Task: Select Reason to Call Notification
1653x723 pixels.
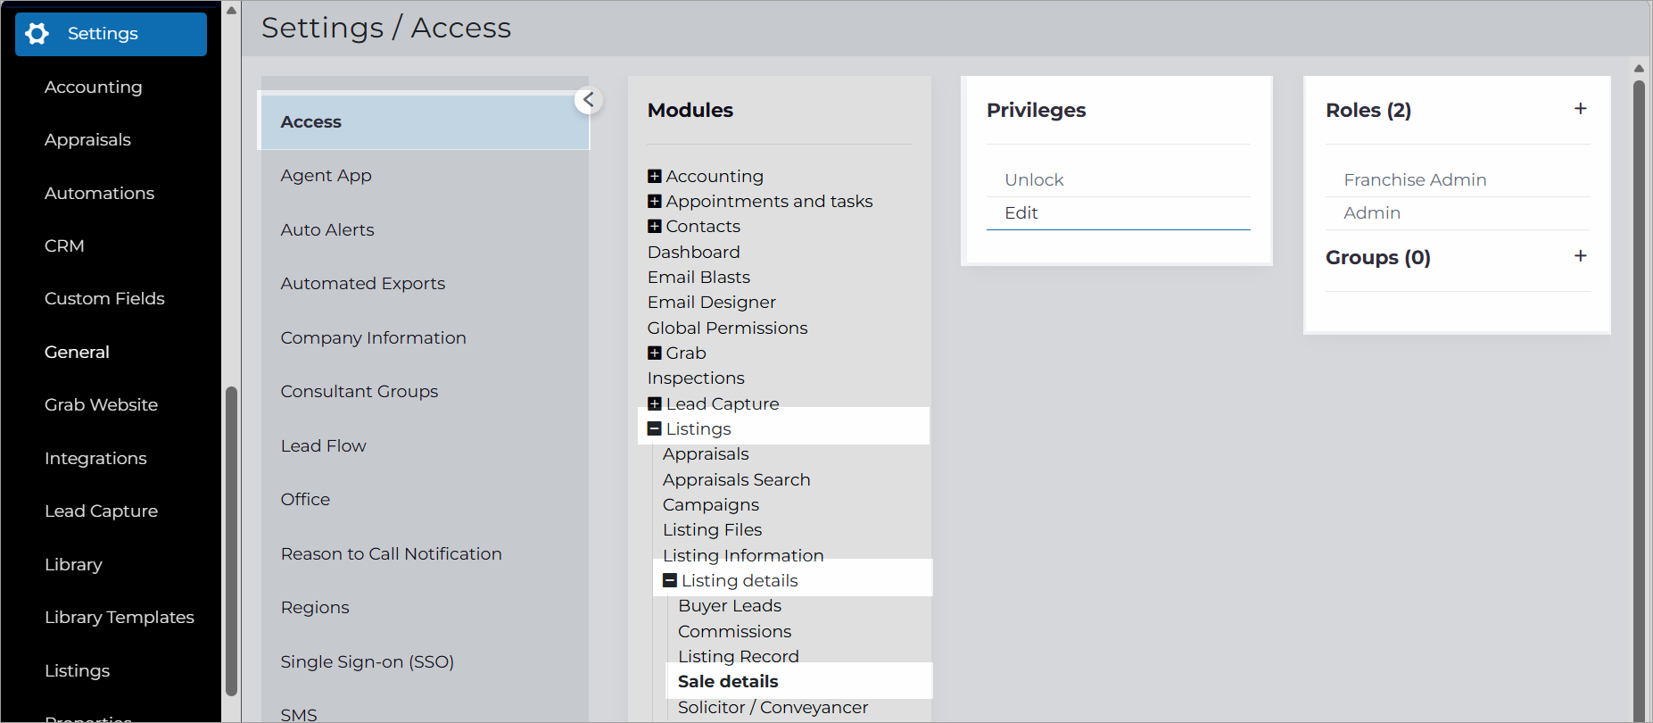Action: [x=391, y=553]
